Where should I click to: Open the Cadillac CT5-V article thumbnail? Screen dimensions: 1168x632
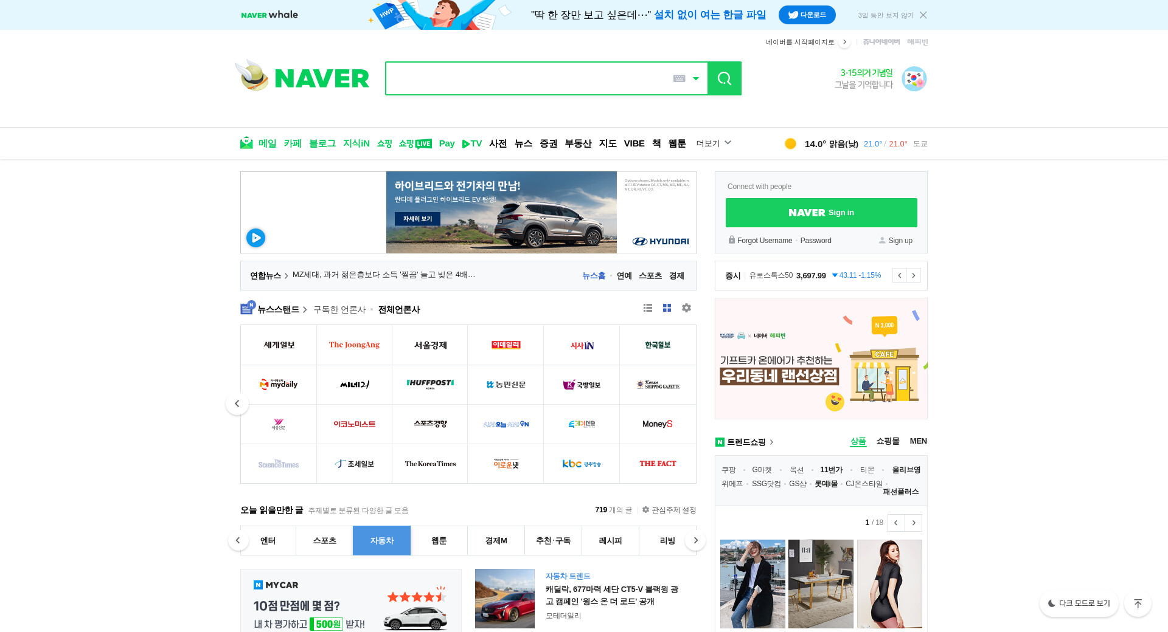point(505,599)
